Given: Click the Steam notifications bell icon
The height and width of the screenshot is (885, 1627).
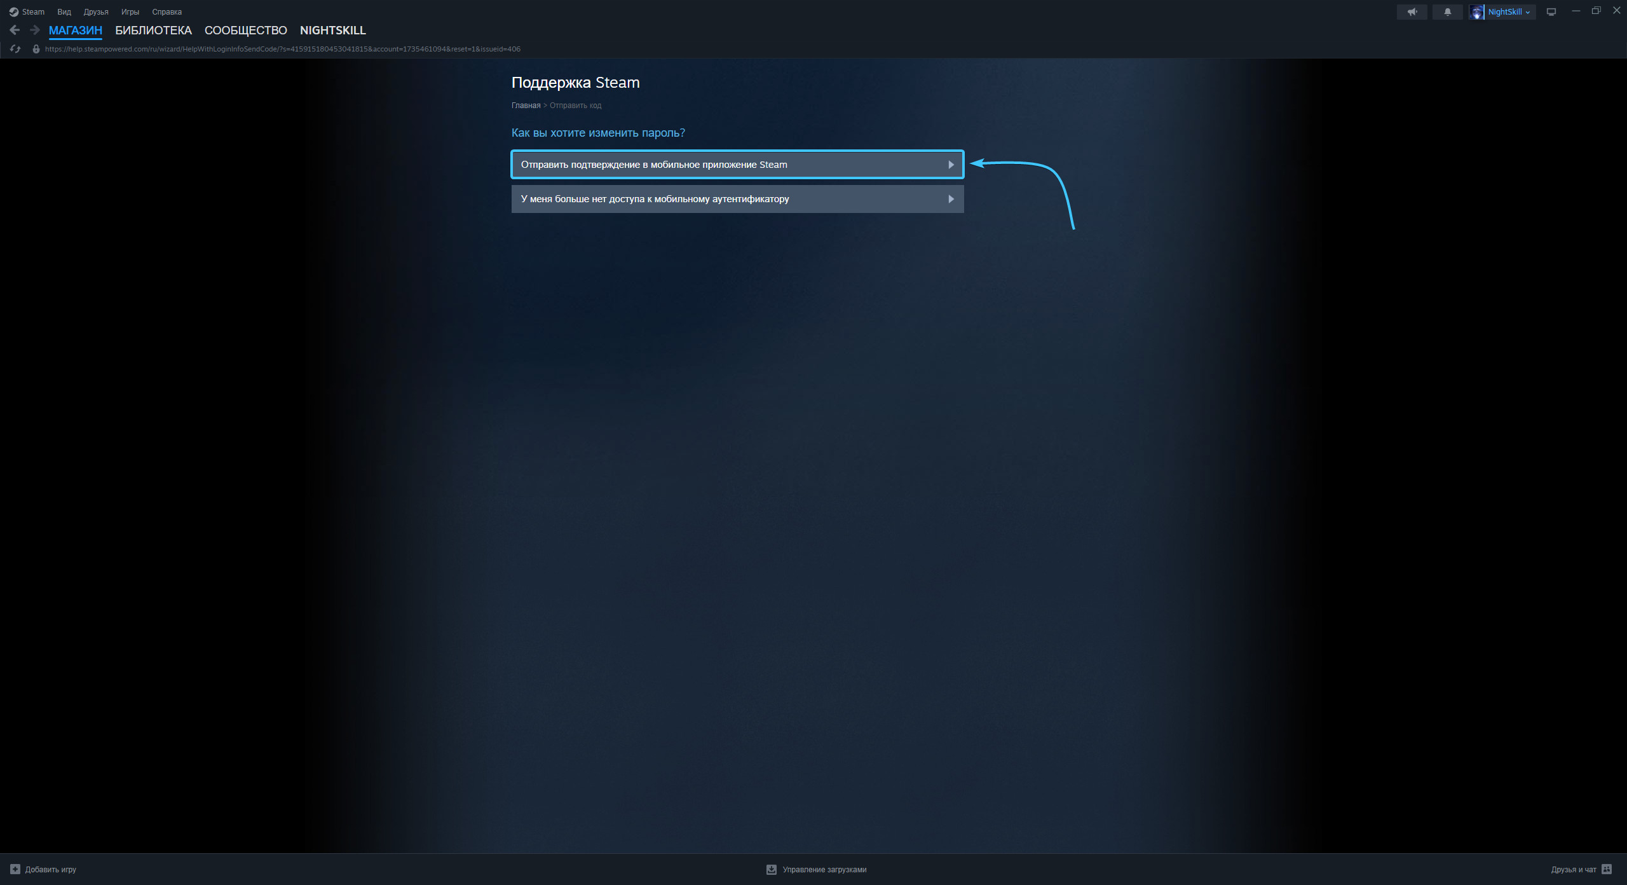Looking at the screenshot, I should pos(1447,11).
